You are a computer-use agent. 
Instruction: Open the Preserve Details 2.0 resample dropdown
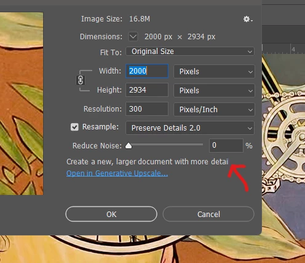coord(190,128)
